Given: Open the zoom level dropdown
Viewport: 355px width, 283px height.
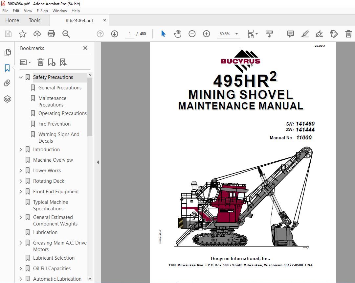Looking at the screenshot, I should 236,34.
